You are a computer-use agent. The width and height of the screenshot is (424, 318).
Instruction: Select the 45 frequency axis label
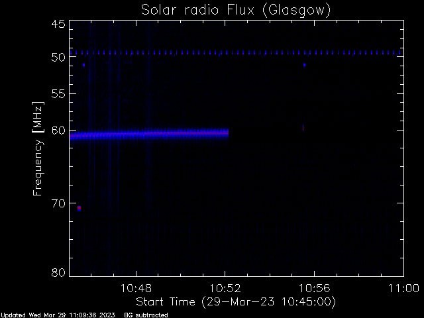(x=58, y=24)
